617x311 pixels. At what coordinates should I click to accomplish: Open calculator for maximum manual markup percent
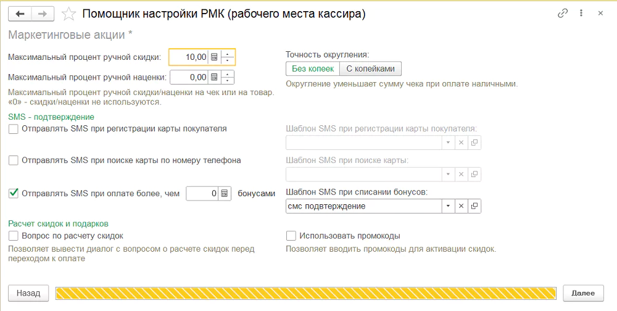[x=214, y=77]
